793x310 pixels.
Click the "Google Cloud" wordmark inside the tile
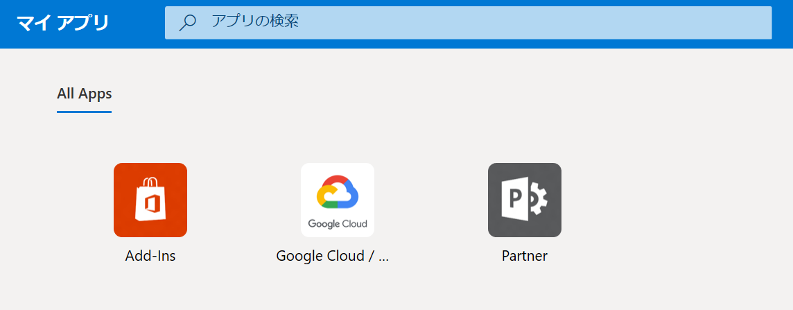(x=338, y=224)
